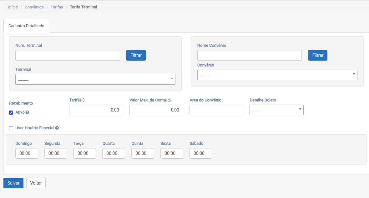Open the Detalhe Boleto dropdown
Viewport: 369px width, 198px height.
click(276, 110)
